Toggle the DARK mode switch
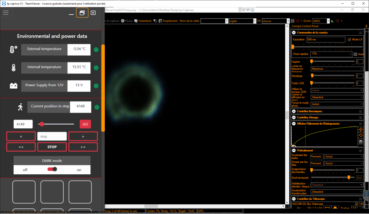This screenshot has height=214, width=369. (x=52, y=169)
